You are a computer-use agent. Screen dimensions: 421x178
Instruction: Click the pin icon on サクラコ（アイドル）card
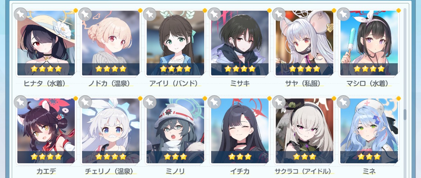click(279, 102)
